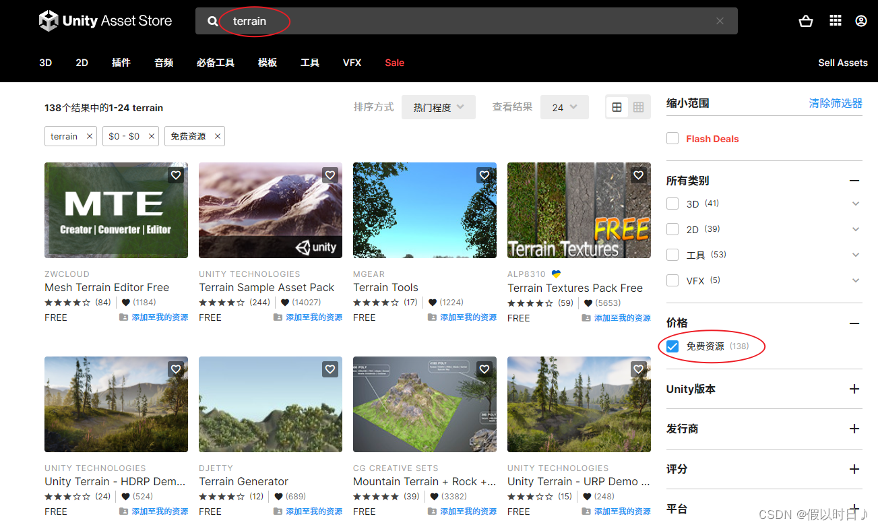Expand the 3D category chevron

pos(856,204)
